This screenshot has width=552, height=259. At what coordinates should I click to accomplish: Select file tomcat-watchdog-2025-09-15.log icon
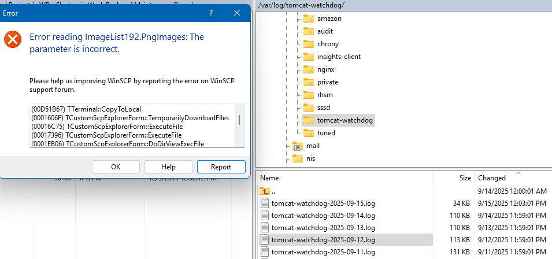point(265,203)
